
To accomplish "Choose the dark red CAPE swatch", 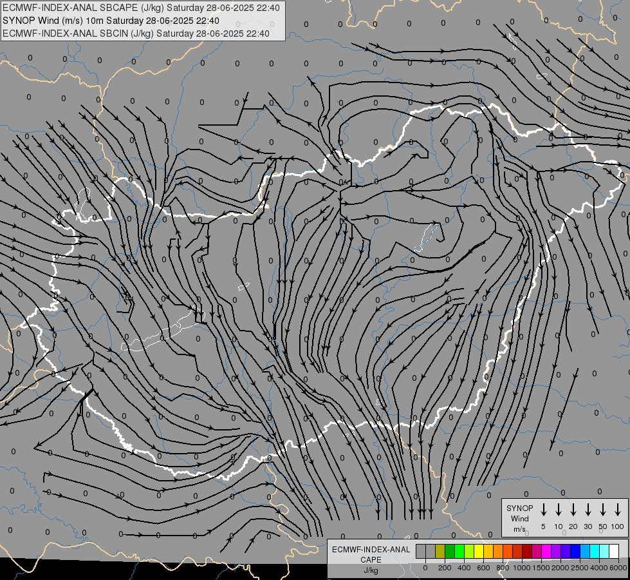I will click(x=527, y=551).
